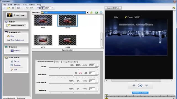The image size is (177, 99).
Task: Open the Edit menu
Action: [10, 5]
